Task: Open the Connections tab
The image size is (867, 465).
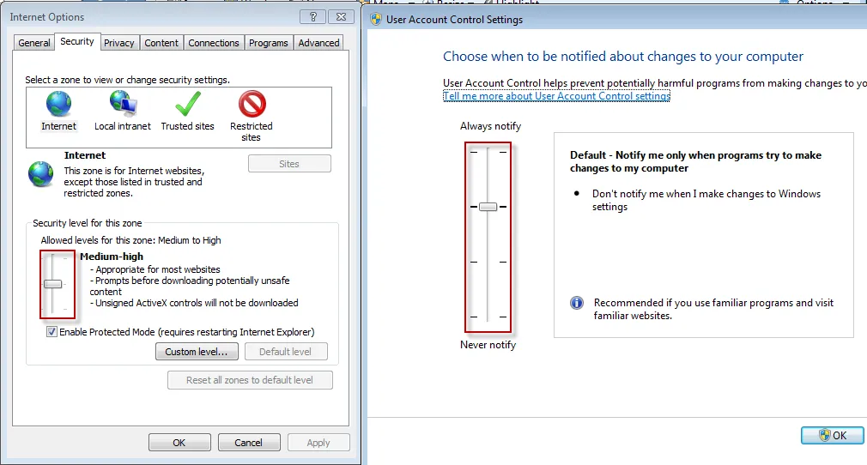Action: (214, 43)
